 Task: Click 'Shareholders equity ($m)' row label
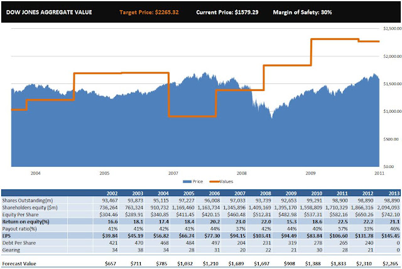(30, 208)
